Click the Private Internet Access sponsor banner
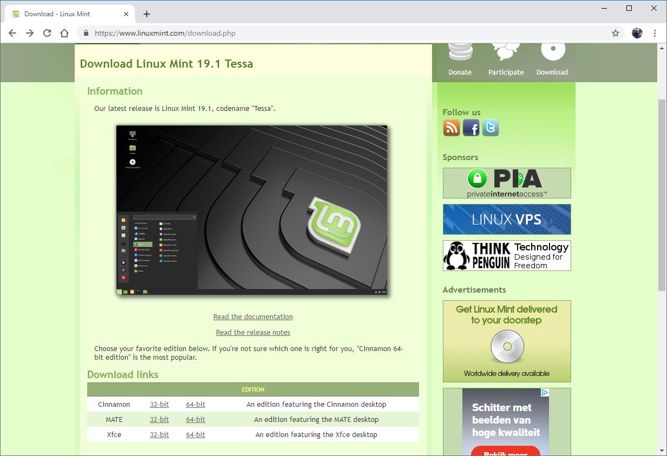 507,183
